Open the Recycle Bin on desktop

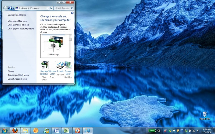(205, 115)
